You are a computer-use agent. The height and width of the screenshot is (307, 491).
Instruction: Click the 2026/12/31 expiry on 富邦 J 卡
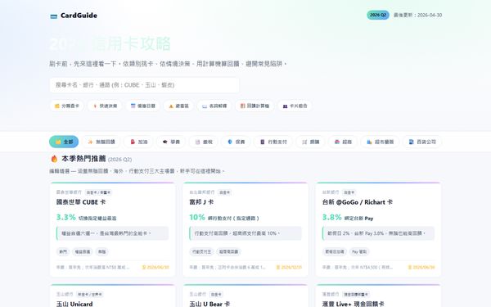point(289,267)
